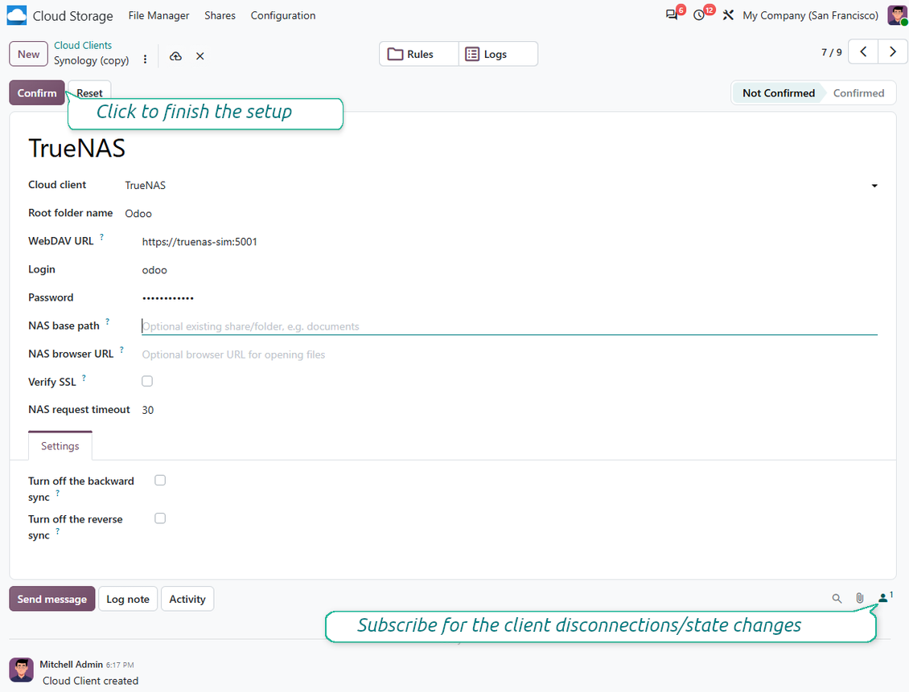
Task: Edit the TrueNAS title field
Action: 453,148
